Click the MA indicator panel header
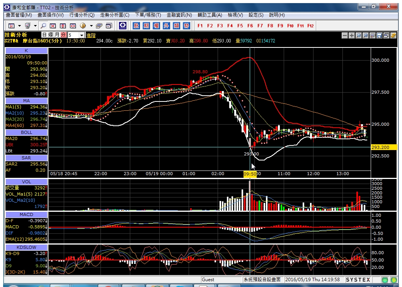This screenshot has height=287, width=402. click(x=26, y=101)
